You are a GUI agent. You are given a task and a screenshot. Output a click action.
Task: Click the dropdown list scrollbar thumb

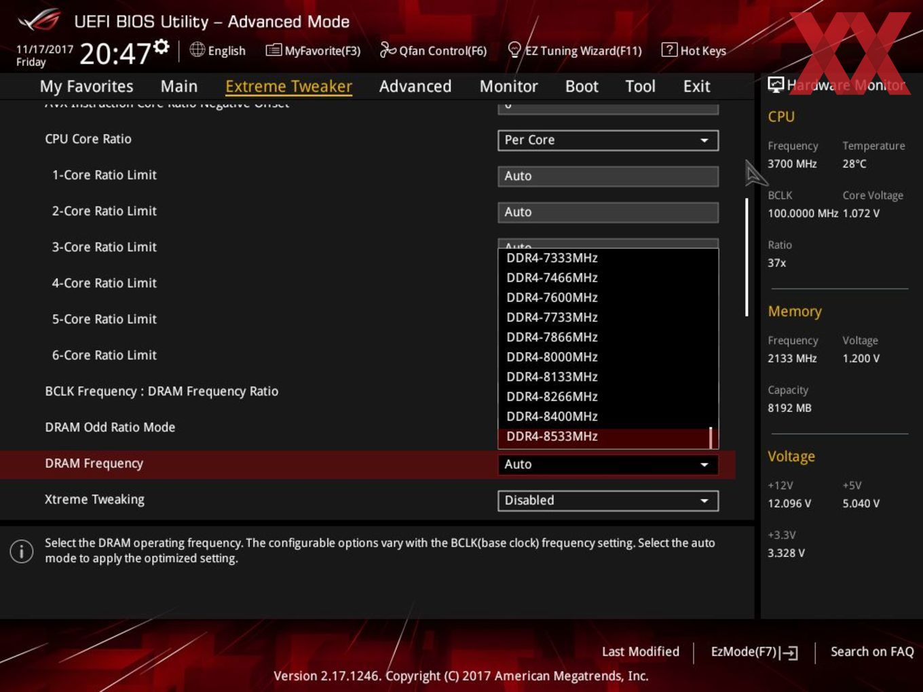click(x=711, y=438)
